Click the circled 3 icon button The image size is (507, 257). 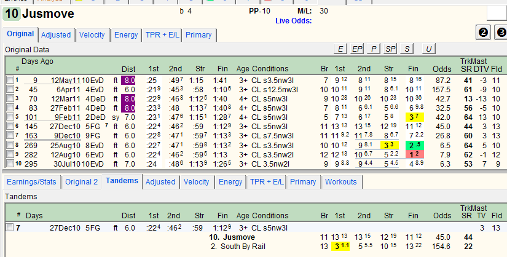pyautogui.click(x=500, y=33)
